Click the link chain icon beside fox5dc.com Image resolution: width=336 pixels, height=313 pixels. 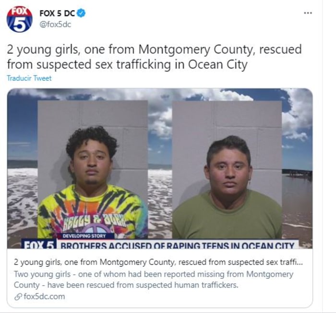pyautogui.click(x=18, y=297)
